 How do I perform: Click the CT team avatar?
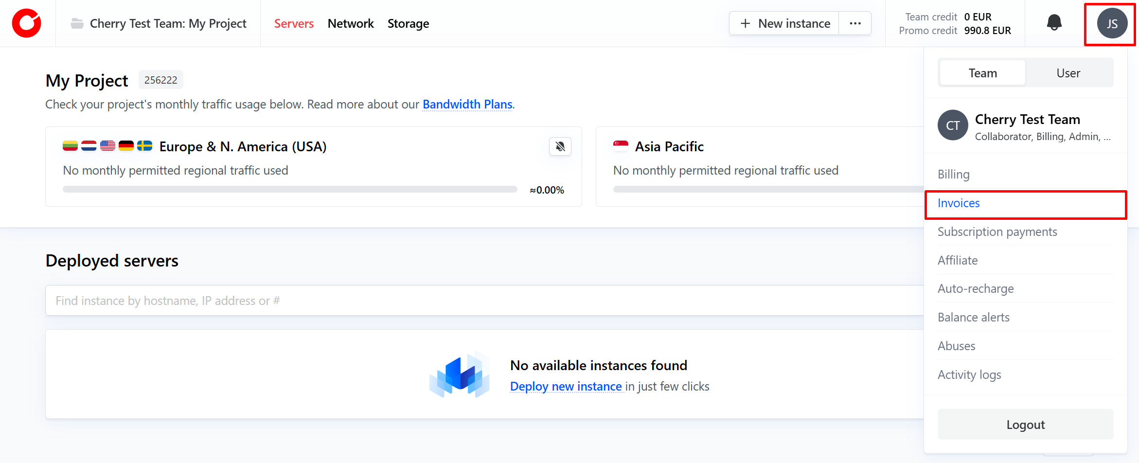click(952, 125)
